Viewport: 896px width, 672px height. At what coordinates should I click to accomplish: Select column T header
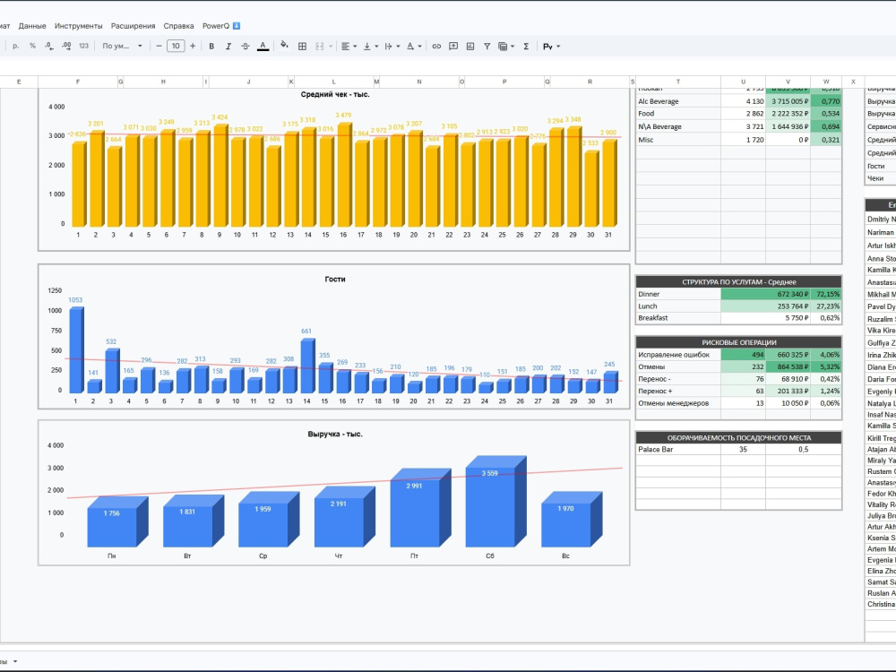(677, 82)
